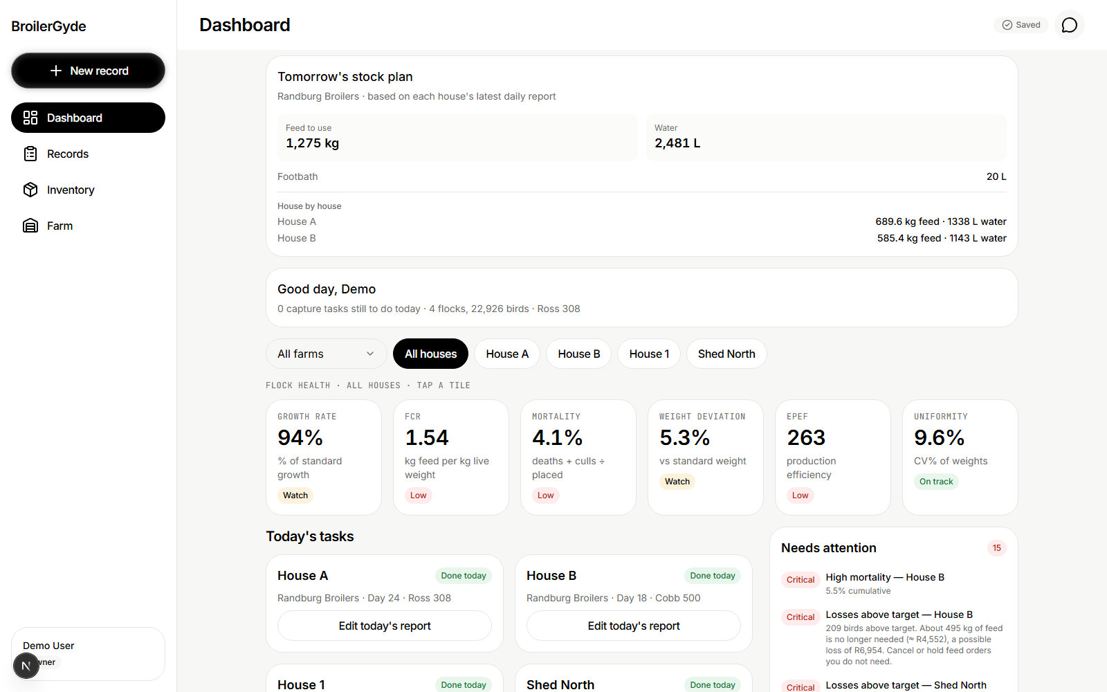Image resolution: width=1107 pixels, height=692 pixels.
Task: Open Losses above target — House B alert
Action: point(893,638)
